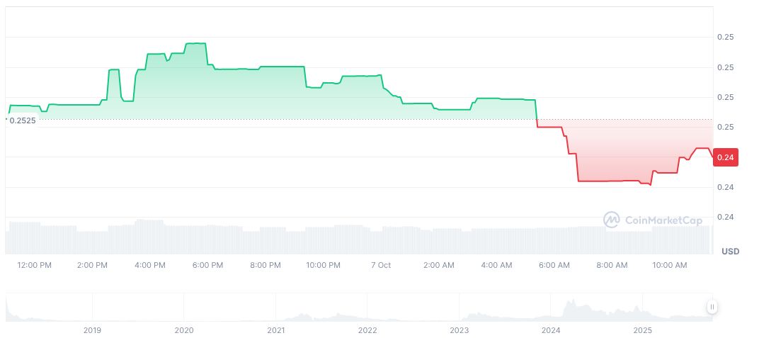Click the 10:00 PM time axis label
The width and height of the screenshot is (759, 338).
click(x=323, y=265)
